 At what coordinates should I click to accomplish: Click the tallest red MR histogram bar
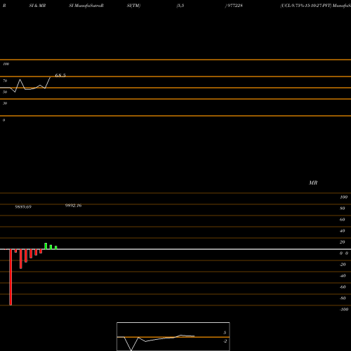[x=11, y=277]
